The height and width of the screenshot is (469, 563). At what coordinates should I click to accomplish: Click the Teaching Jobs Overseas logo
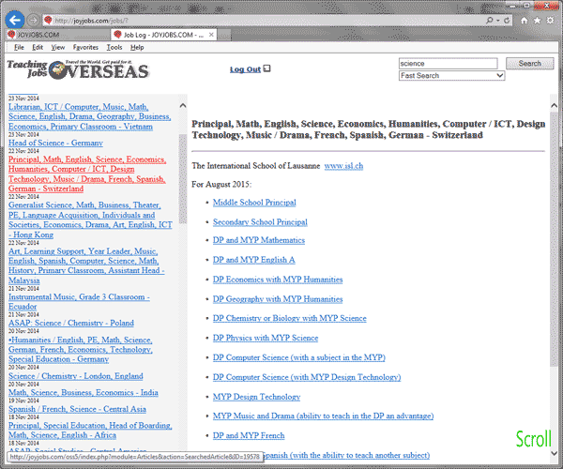(78, 69)
